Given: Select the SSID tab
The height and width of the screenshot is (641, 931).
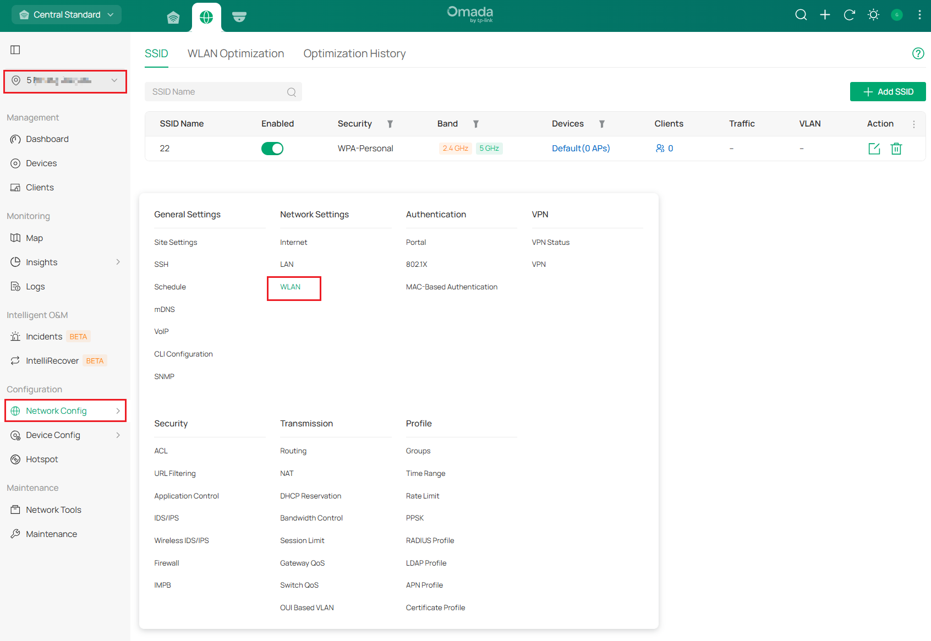Looking at the screenshot, I should (156, 53).
